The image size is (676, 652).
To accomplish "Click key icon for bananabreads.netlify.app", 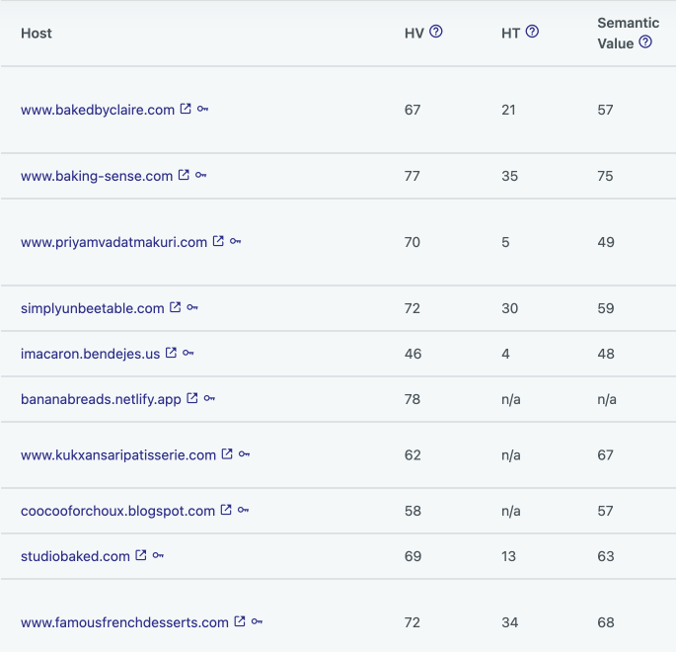I will pos(209,398).
